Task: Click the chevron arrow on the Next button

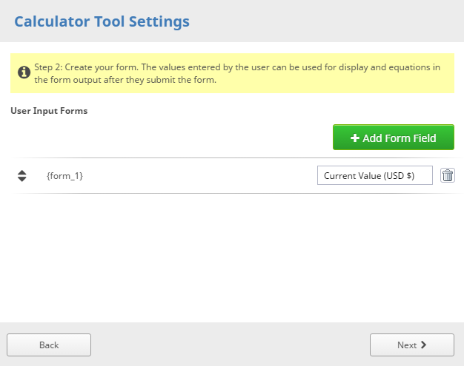Action: click(x=423, y=345)
